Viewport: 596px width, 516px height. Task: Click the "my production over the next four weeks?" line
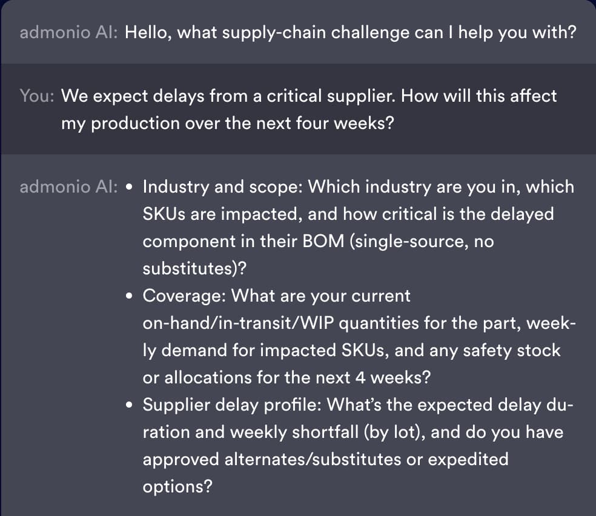pos(227,123)
